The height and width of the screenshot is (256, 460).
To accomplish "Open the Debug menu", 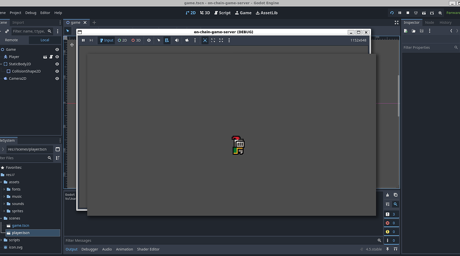I will (31, 13).
